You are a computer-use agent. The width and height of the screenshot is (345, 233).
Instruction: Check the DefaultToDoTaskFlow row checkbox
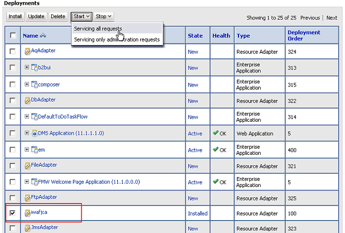12,116
